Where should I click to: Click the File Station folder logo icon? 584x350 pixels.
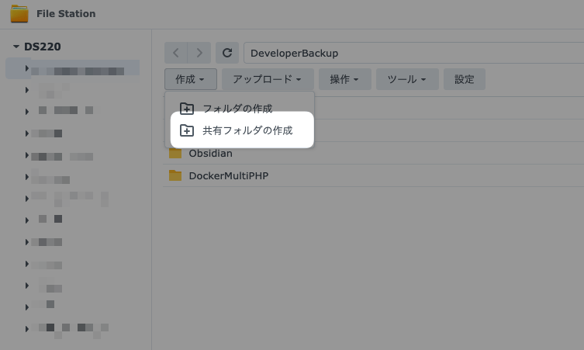pos(19,13)
